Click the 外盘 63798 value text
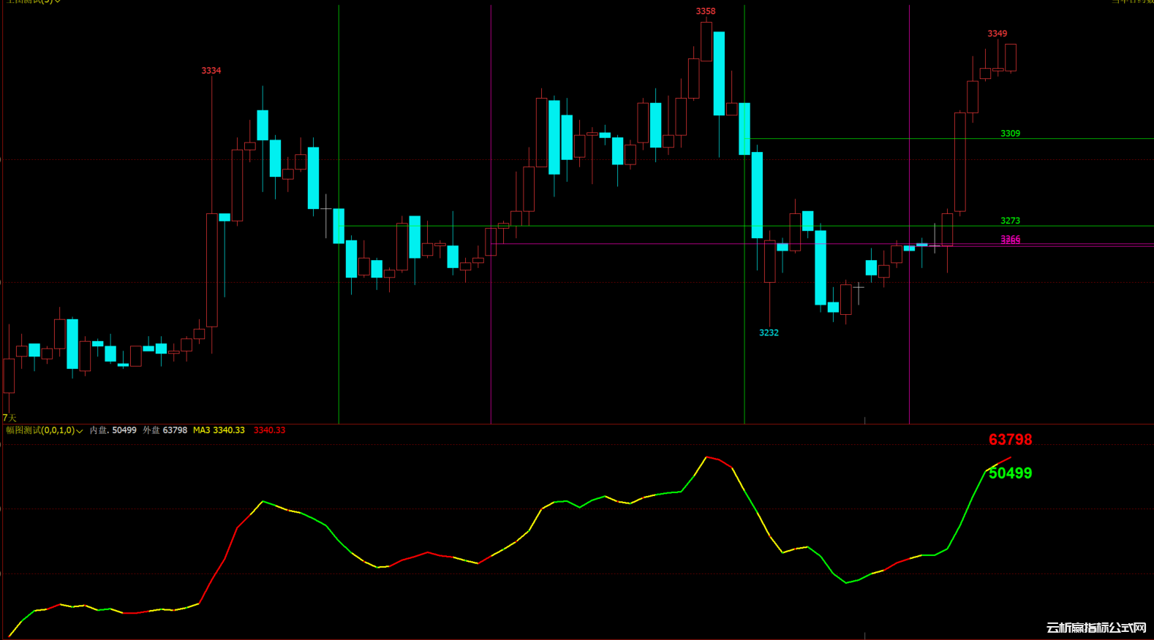This screenshot has width=1154, height=640. point(165,430)
